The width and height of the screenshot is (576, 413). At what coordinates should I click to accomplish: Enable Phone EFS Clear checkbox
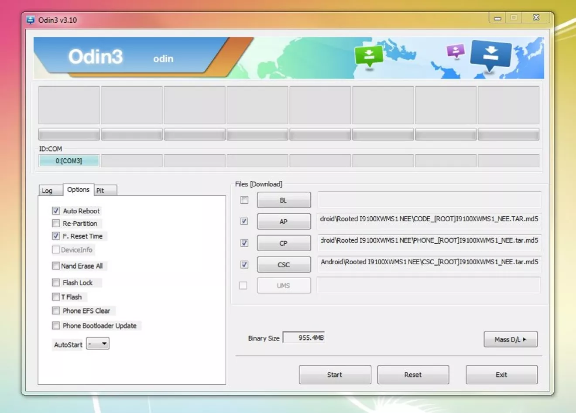(56, 311)
